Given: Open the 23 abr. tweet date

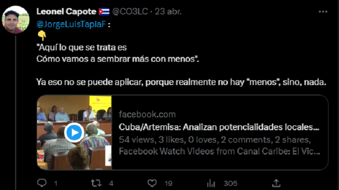Looking at the screenshot, I should pyautogui.click(x=168, y=11).
